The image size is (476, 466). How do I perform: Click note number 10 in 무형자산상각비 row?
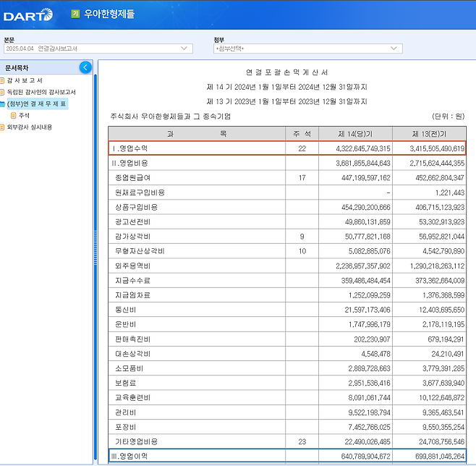click(302, 251)
